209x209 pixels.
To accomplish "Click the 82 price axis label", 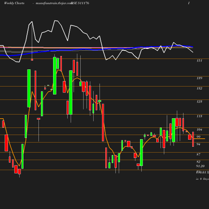I will point(198,162).
